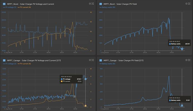Click the 21 W Battery watts tooltip value
Image resolution: width=193 pixels, height=111 pixels.
click(188, 100)
